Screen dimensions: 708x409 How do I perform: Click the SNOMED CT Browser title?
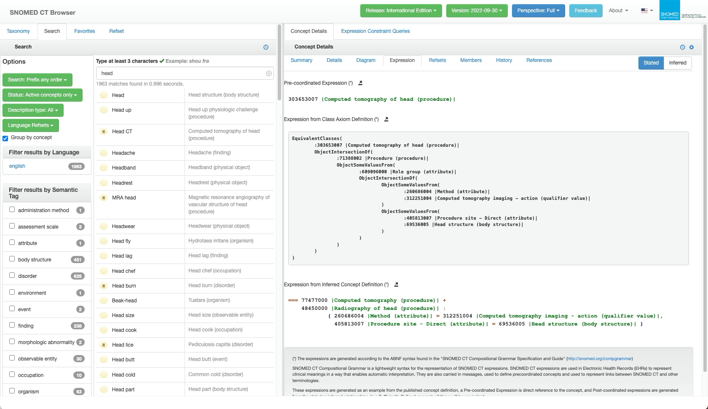(x=43, y=13)
